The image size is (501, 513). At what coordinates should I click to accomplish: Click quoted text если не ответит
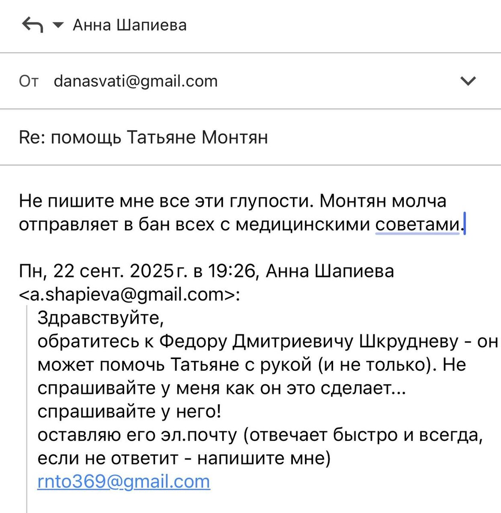(x=108, y=458)
